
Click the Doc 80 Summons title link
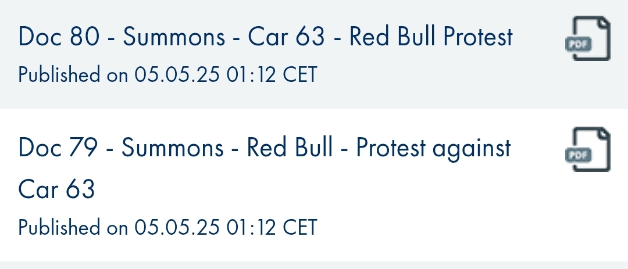(266, 37)
